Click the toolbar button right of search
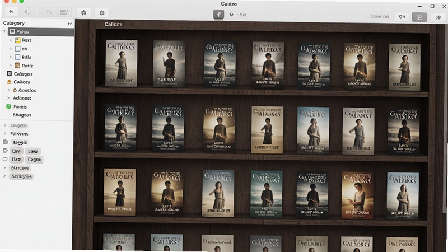Viewport: 448px width, 252px height. click(x=402, y=17)
